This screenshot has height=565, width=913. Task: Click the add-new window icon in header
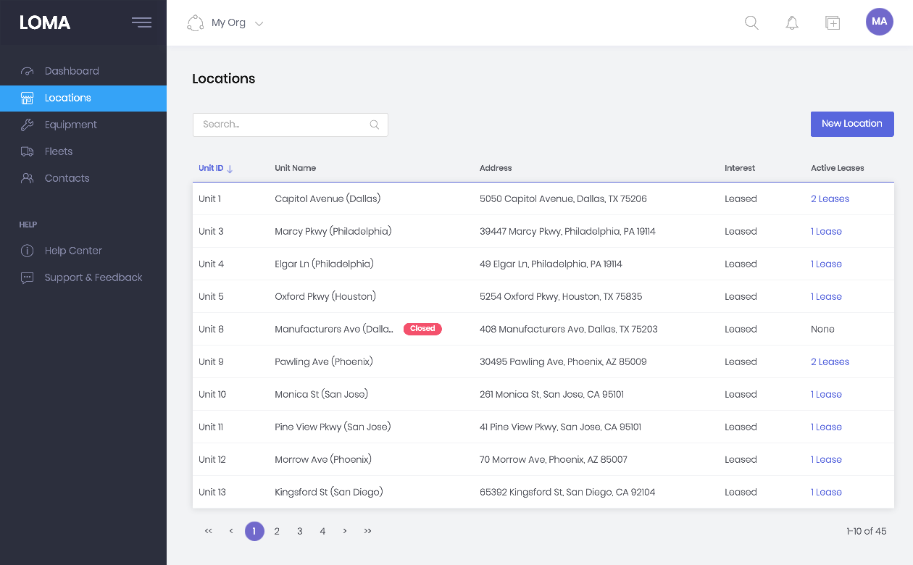[833, 22]
